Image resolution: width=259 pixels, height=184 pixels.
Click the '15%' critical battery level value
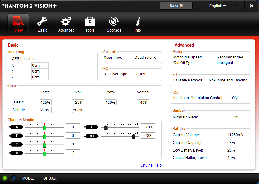point(231,158)
